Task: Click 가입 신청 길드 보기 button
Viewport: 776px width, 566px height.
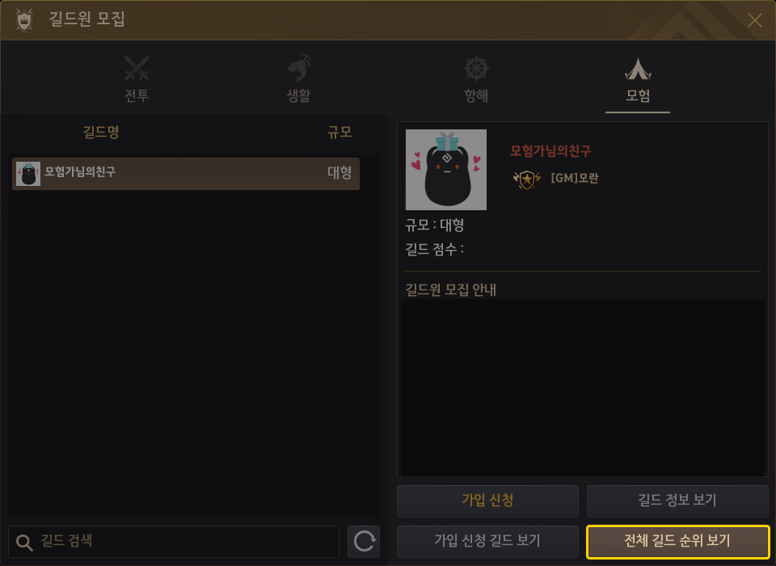Action: (x=487, y=541)
